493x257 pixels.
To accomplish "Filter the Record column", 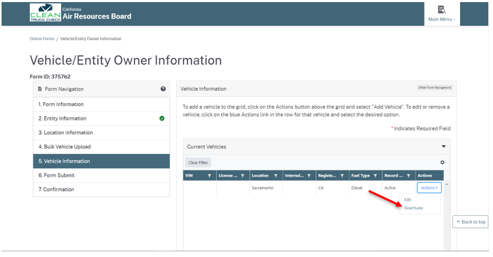I will coord(408,176).
